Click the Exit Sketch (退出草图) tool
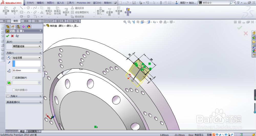 pos(6,11)
